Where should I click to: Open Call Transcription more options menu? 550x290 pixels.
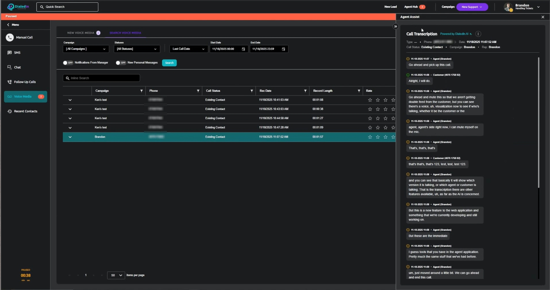[x=478, y=34]
